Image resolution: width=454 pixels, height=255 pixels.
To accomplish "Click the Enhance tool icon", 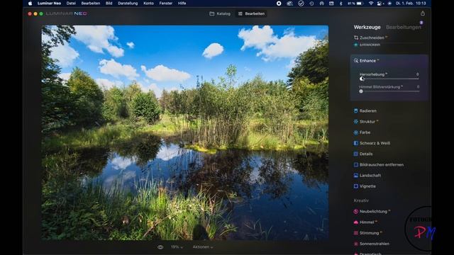I will pos(356,60).
